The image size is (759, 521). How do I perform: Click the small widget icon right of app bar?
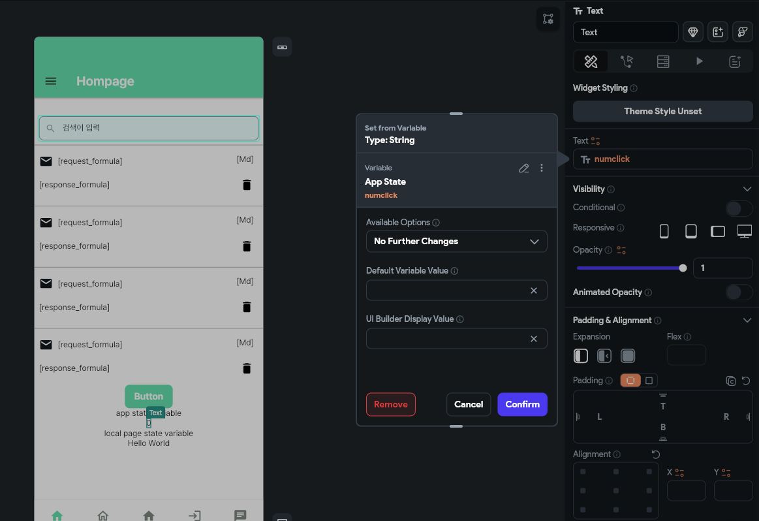point(282,47)
